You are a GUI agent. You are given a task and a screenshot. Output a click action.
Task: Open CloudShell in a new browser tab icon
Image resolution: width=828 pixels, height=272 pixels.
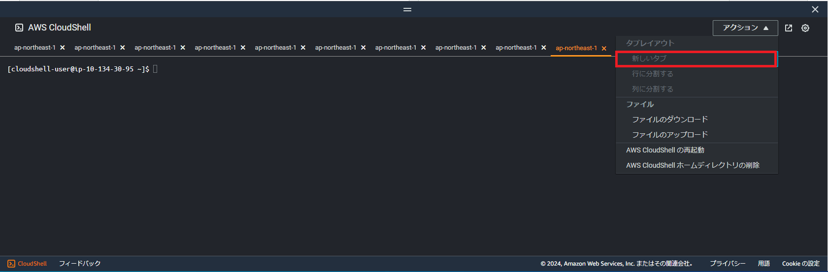[x=789, y=28]
